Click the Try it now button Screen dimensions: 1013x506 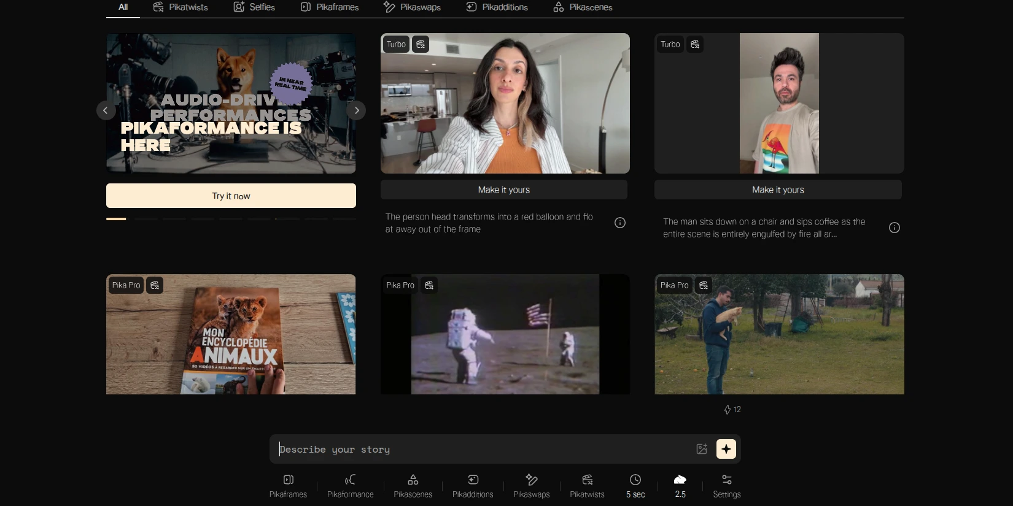click(231, 196)
